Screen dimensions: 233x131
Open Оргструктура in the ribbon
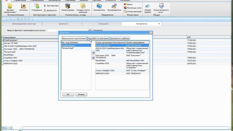tap(51, 6)
